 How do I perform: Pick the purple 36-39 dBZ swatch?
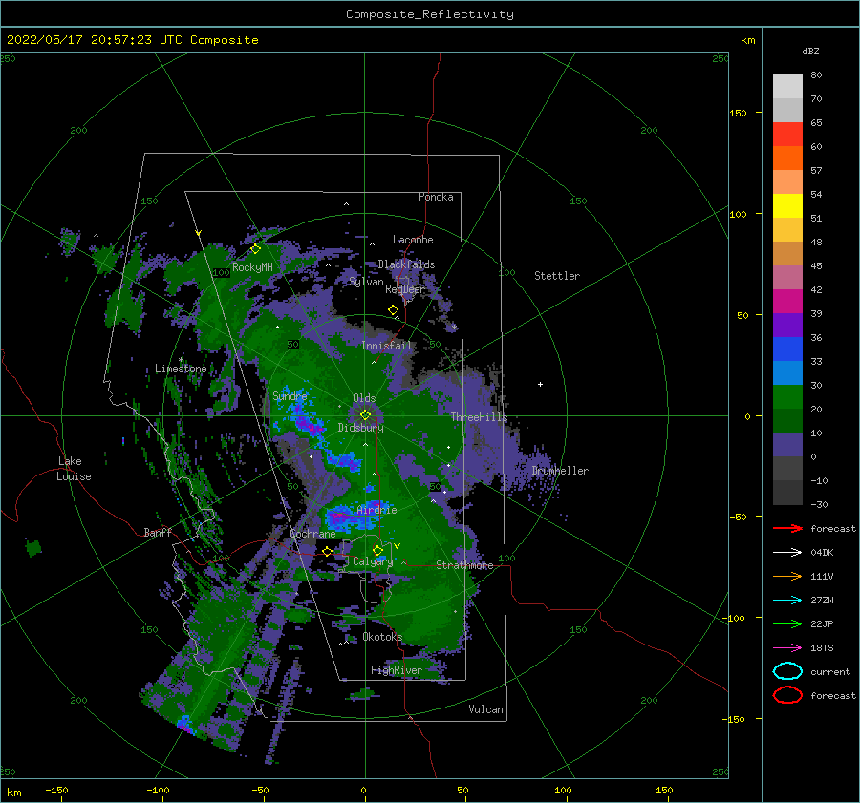tap(787, 326)
